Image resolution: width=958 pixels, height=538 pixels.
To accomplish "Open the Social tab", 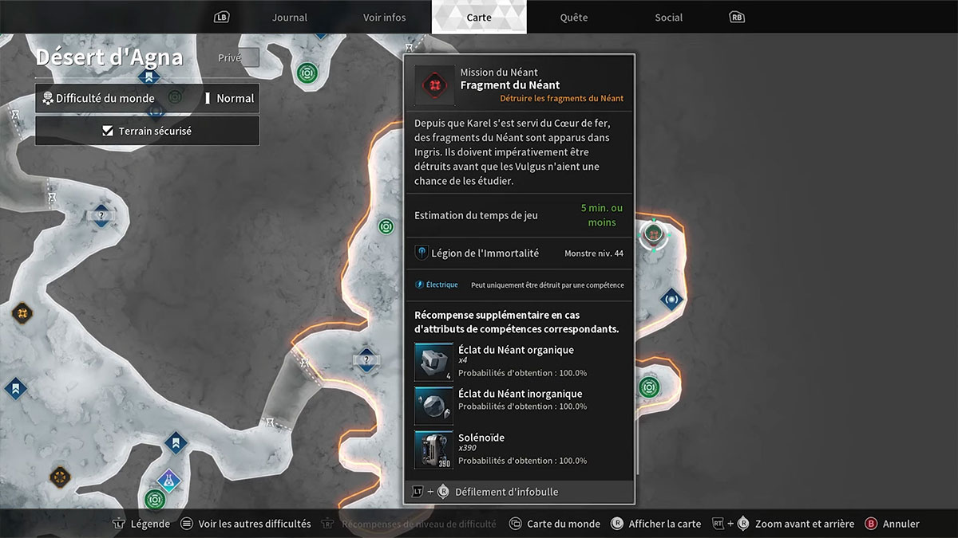I will tap(668, 18).
